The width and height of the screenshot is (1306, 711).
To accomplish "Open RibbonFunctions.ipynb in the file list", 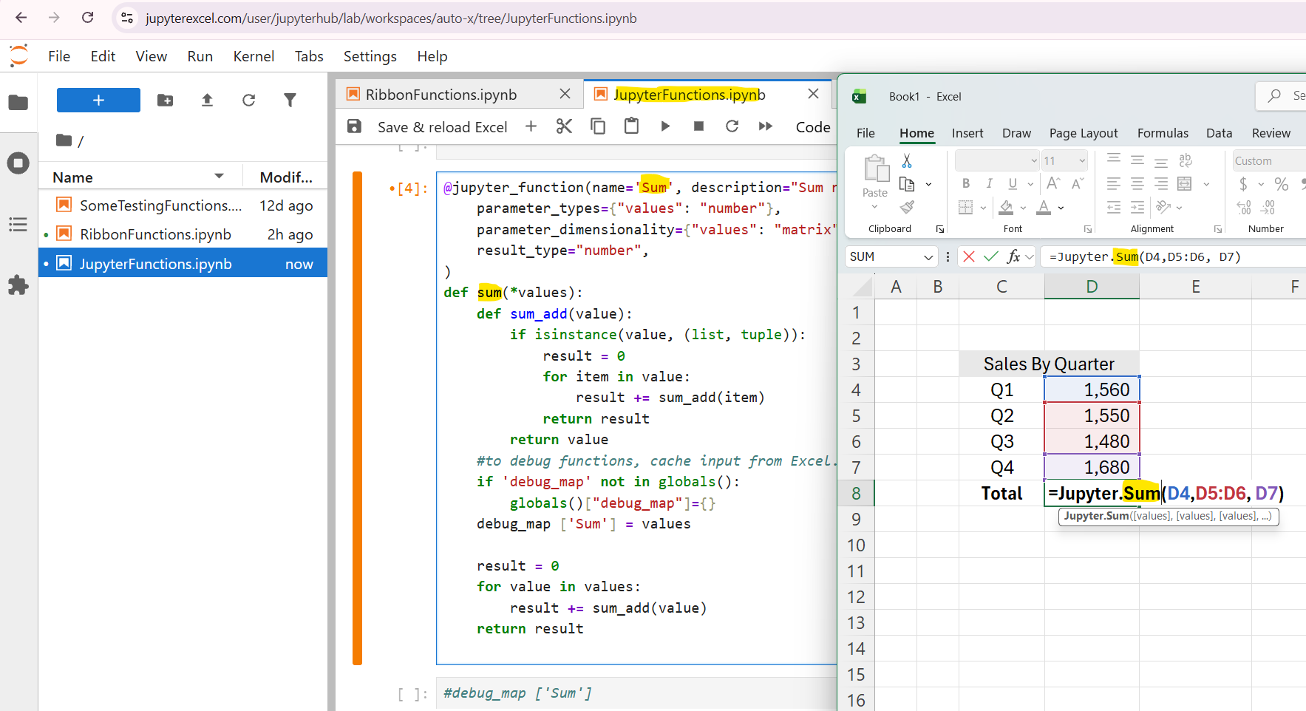I will pos(155,234).
